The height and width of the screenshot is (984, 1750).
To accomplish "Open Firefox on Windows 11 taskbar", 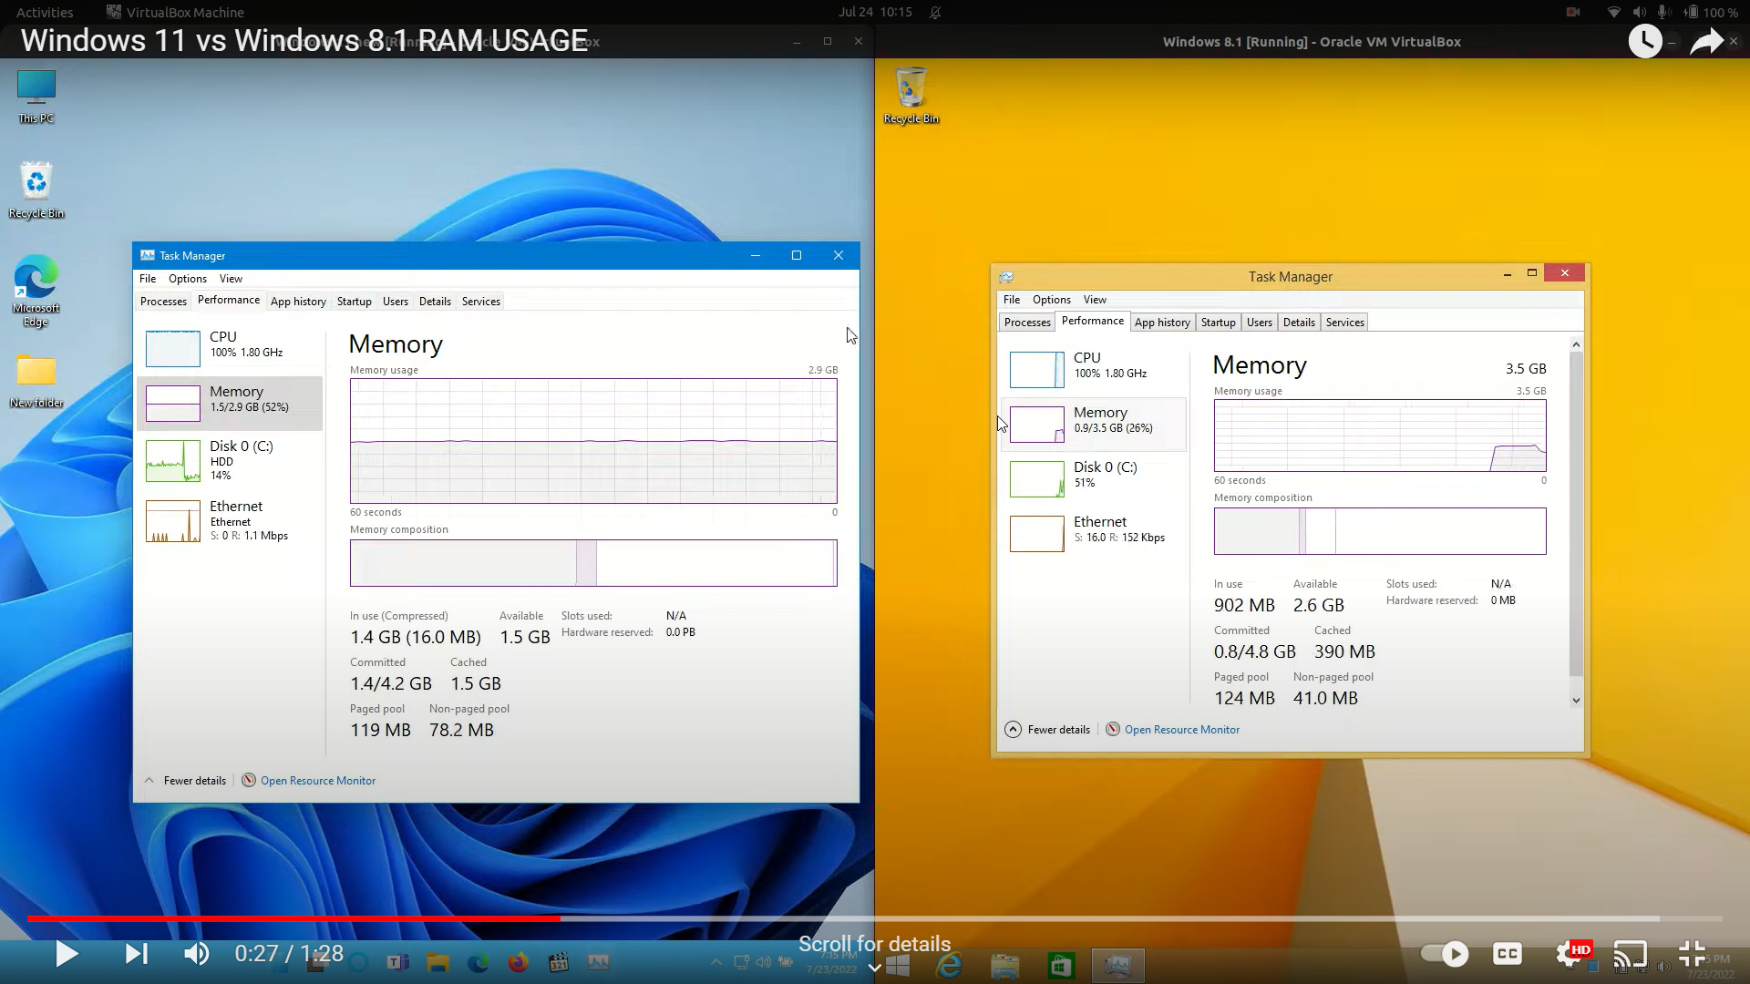I will (x=518, y=962).
